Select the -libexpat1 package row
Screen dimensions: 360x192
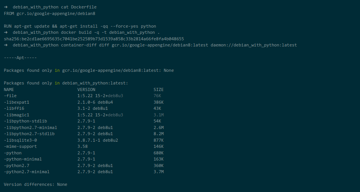[x=84, y=102]
